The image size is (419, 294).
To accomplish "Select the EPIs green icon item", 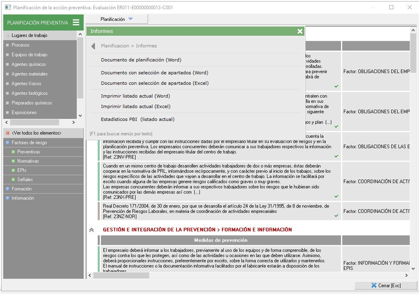I will [21, 171].
